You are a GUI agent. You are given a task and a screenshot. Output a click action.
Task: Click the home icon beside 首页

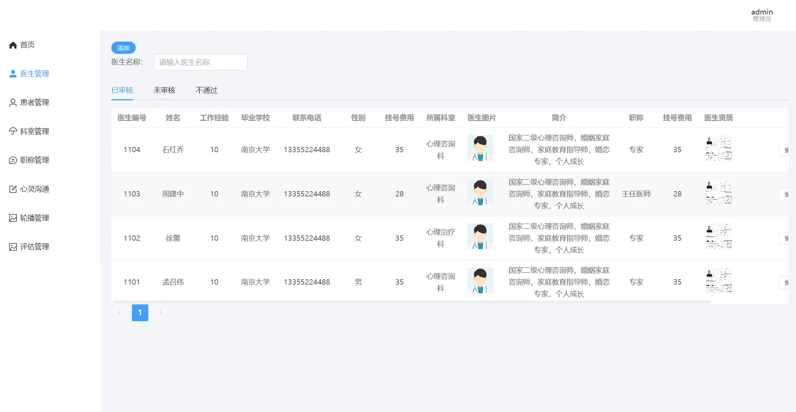pos(13,45)
